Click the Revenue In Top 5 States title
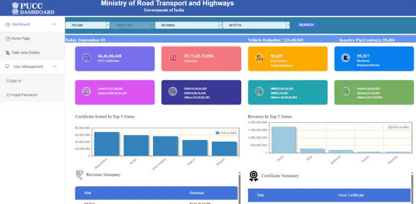This screenshot has height=204, width=416. [270, 117]
